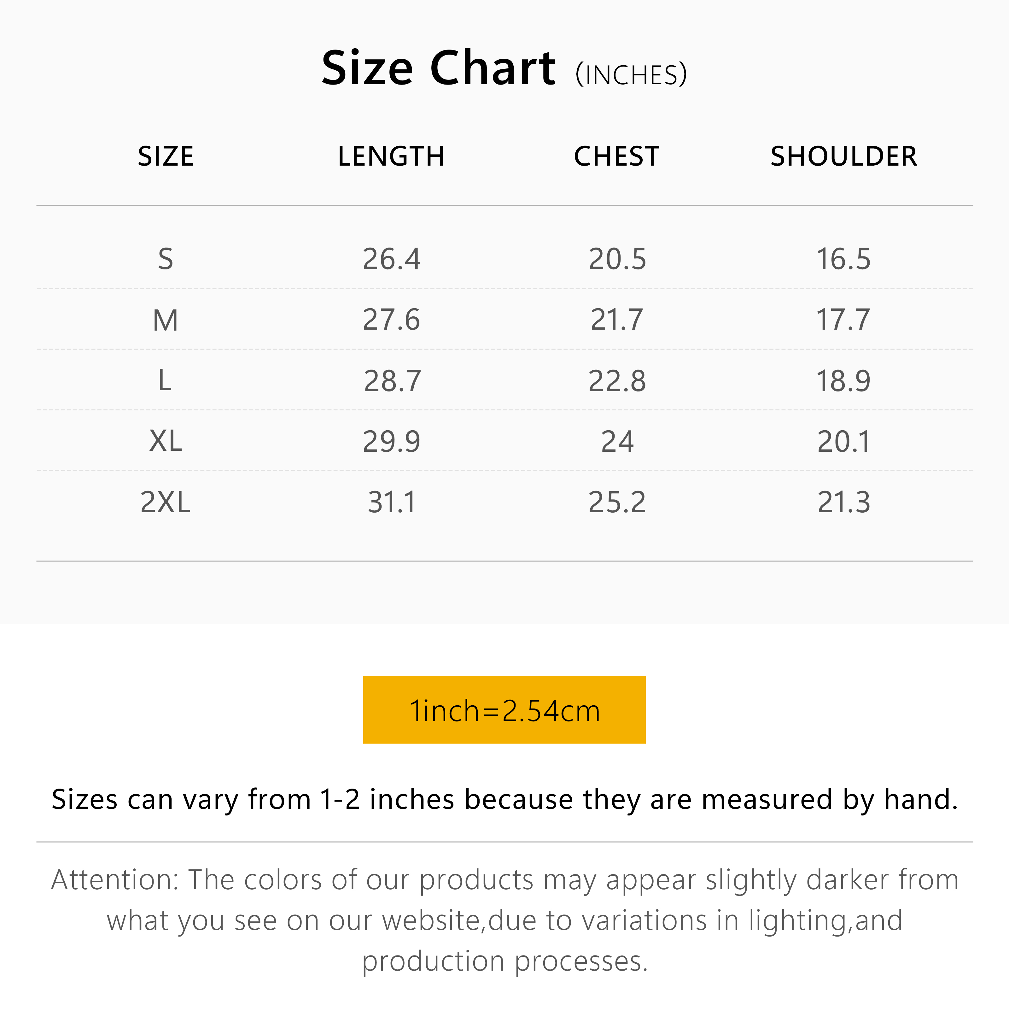
Task: Choose the L size label
Action: [165, 380]
